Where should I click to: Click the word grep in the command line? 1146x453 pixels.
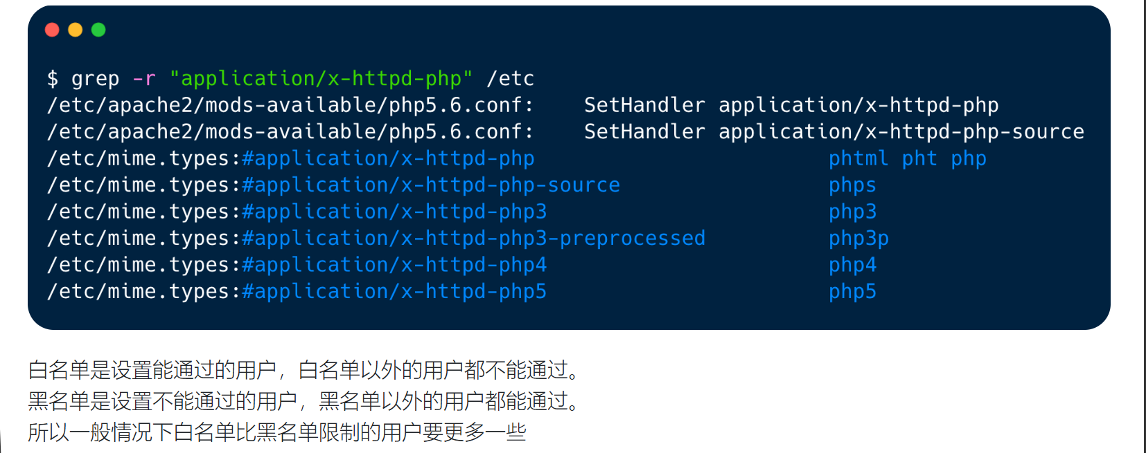tap(95, 79)
